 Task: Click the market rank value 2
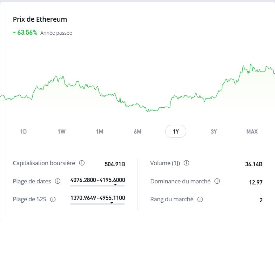[x=261, y=200]
